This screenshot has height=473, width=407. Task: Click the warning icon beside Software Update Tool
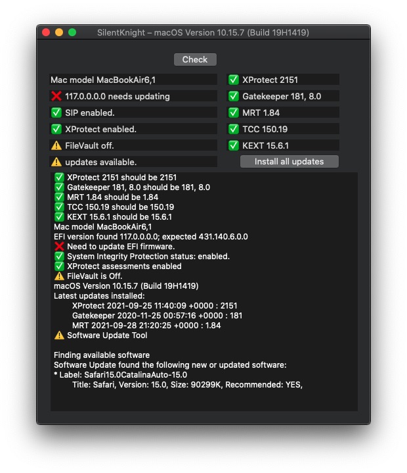59,336
